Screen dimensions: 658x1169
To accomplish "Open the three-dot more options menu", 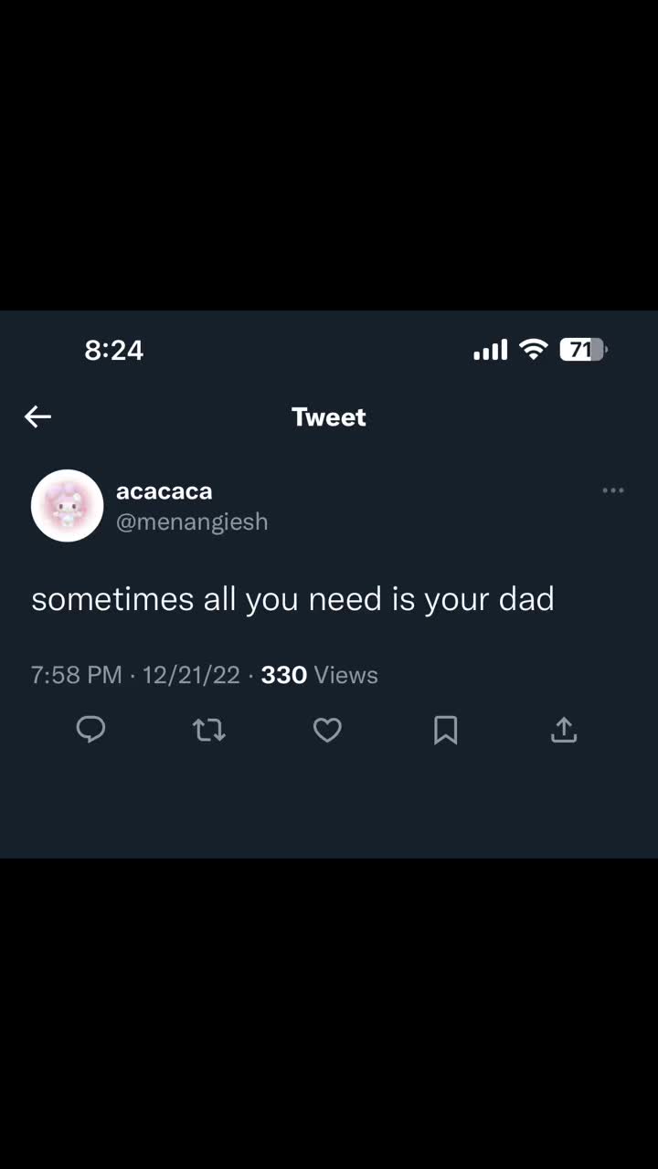I will coord(613,490).
